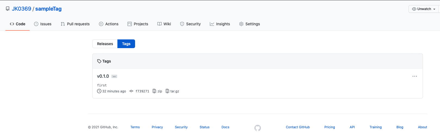Click the '32 minutes ago' timestamp

pyautogui.click(x=114, y=91)
